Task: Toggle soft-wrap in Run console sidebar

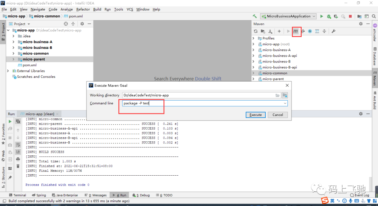Action: [18, 145]
